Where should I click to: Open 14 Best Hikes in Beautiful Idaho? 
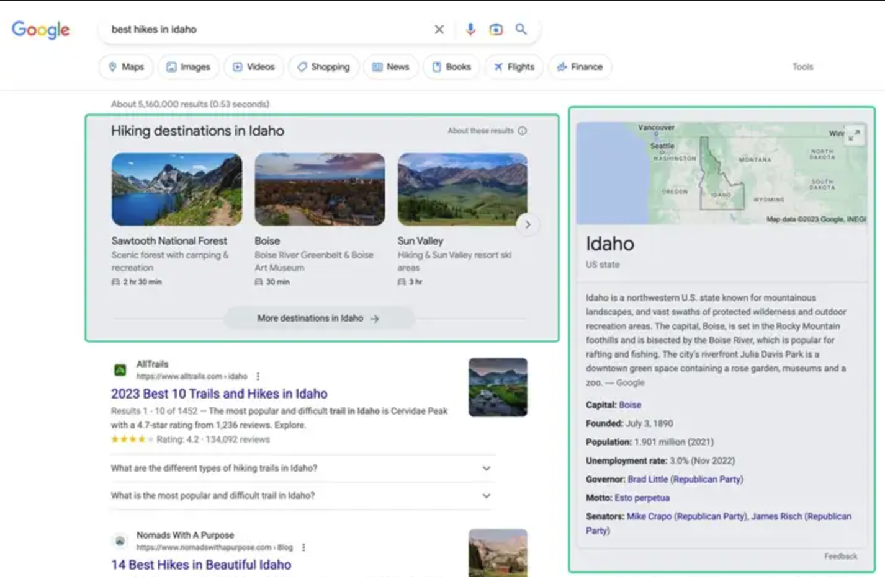[201, 565]
